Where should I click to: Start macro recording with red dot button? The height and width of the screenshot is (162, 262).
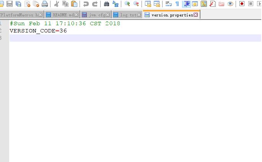pos(242,4)
